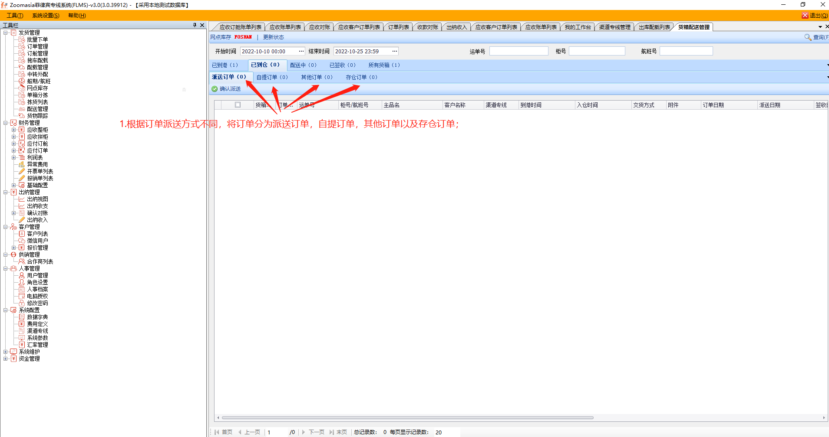Switch to the 所有货箱 tab

pyautogui.click(x=384, y=65)
